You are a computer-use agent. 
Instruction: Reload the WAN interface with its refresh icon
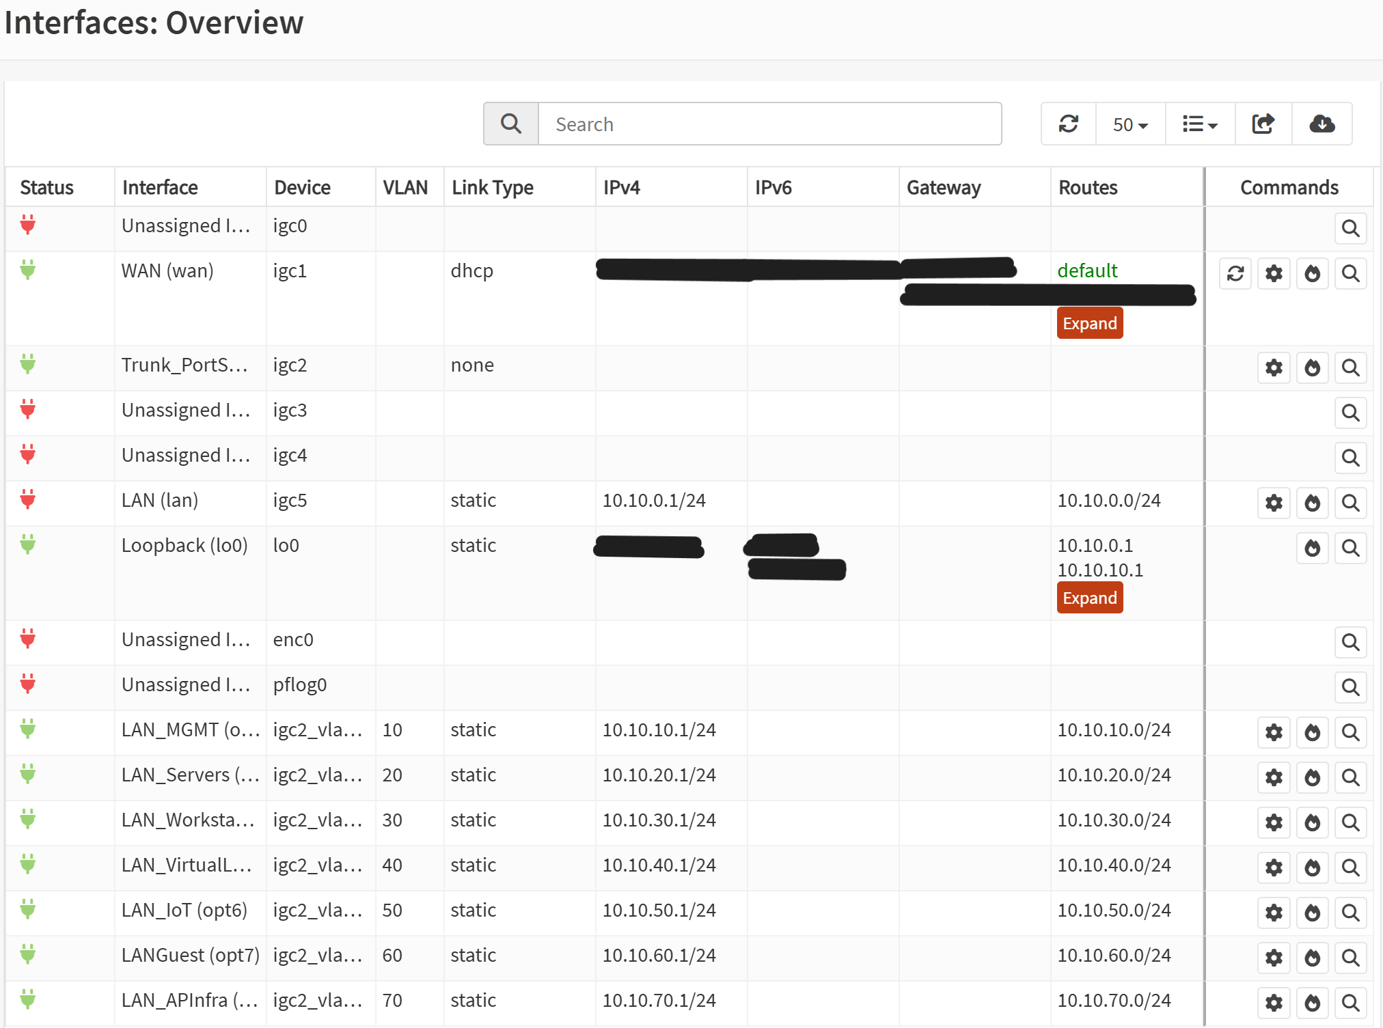[1235, 274]
